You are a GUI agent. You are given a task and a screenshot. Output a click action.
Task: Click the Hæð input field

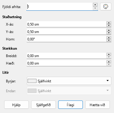[x=66, y=63]
